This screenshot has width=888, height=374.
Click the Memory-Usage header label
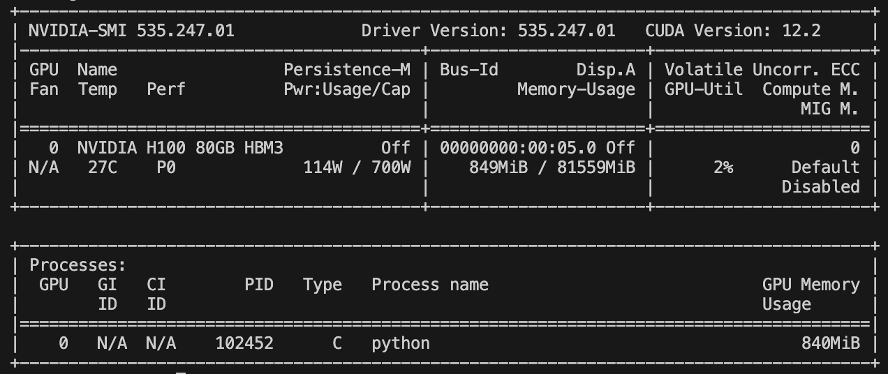577,89
